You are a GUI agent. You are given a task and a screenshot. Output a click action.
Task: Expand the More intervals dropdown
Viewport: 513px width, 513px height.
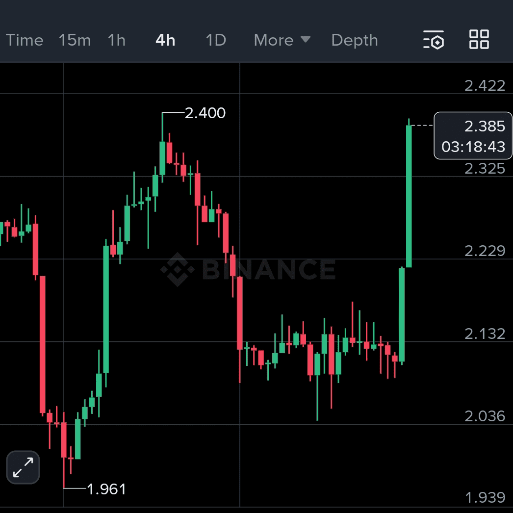pyautogui.click(x=274, y=40)
